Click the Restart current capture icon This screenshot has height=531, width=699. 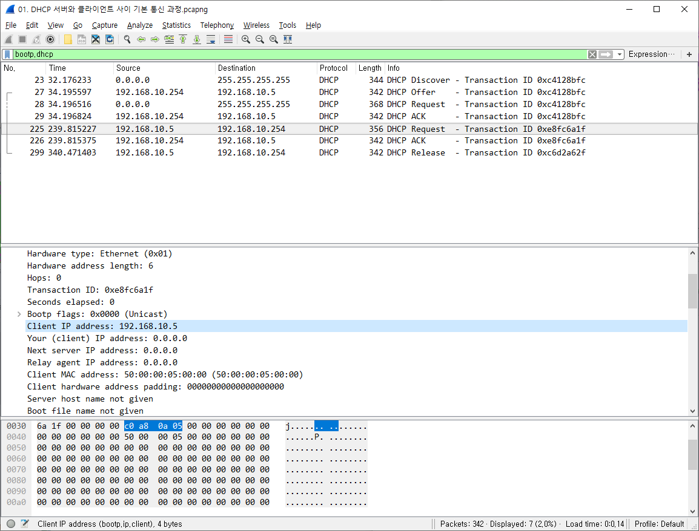pyautogui.click(x=36, y=40)
